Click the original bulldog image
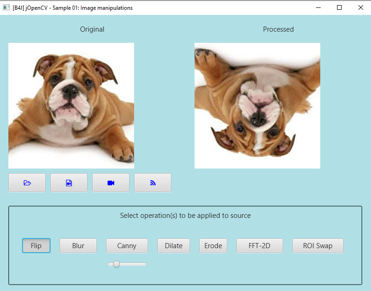371x291 pixels. coord(71,106)
